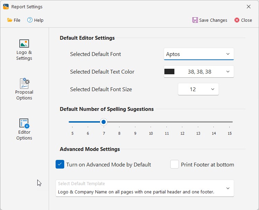
Task: Click the Report Settings app icon in title bar
Action: pos(6,7)
